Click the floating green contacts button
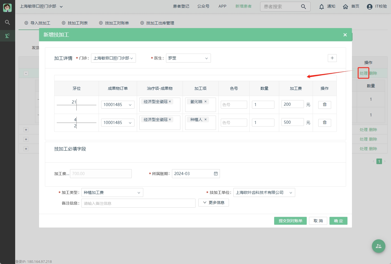The width and height of the screenshot is (391, 264). coord(378,246)
